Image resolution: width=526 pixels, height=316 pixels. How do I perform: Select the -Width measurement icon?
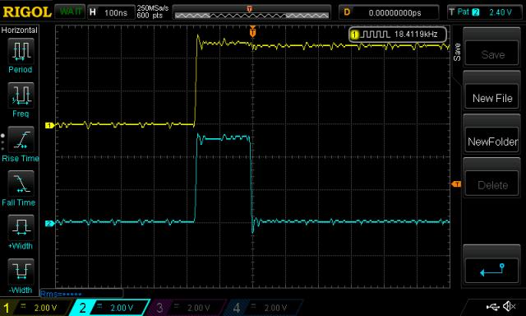pyautogui.click(x=21, y=272)
